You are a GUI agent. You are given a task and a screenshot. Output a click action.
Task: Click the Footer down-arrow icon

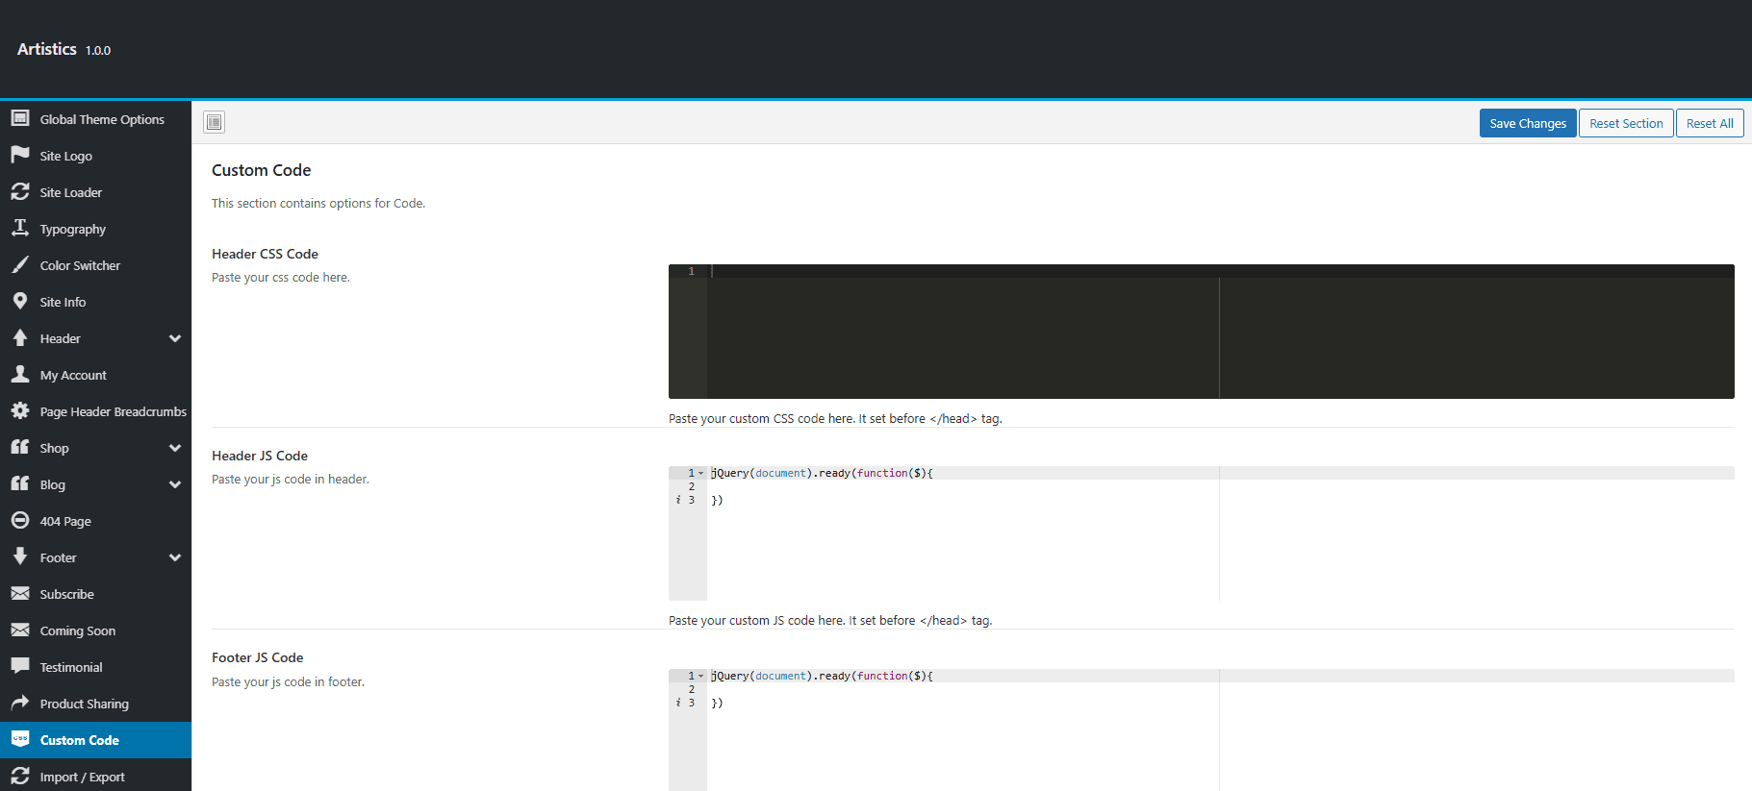(x=20, y=556)
